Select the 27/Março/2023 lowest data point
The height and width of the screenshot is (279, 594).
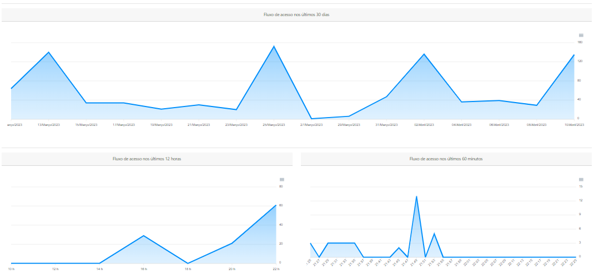(x=311, y=118)
